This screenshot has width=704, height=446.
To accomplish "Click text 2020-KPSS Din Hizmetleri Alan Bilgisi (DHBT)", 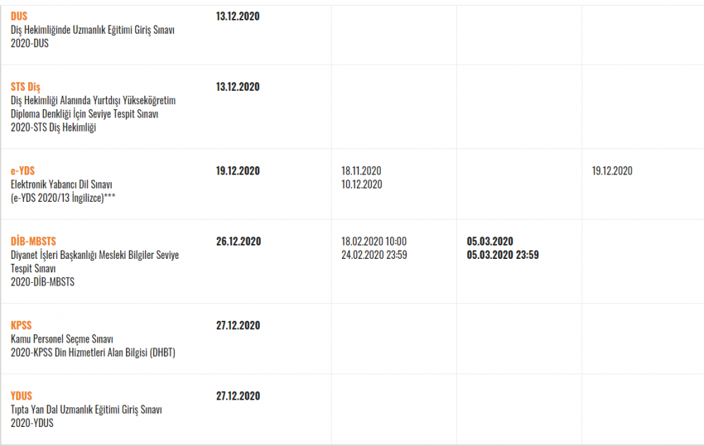I will click(93, 352).
